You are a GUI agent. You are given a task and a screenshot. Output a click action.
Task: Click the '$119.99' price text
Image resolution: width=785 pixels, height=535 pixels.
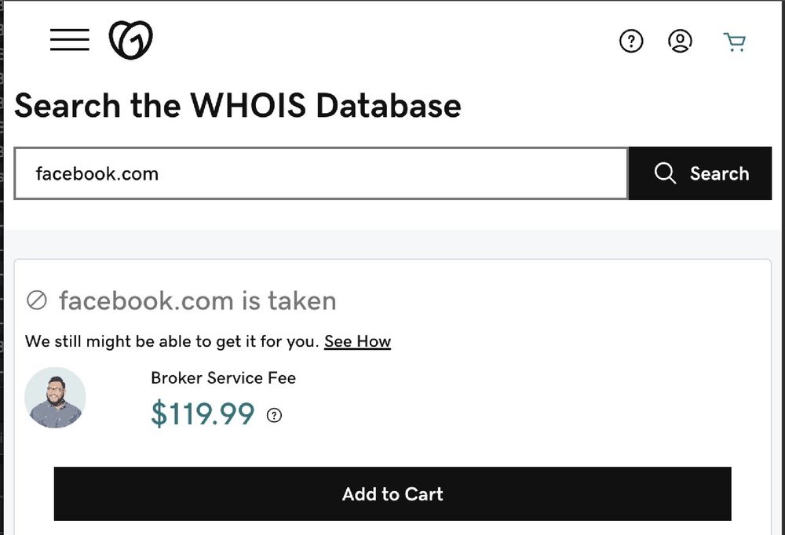tap(203, 414)
